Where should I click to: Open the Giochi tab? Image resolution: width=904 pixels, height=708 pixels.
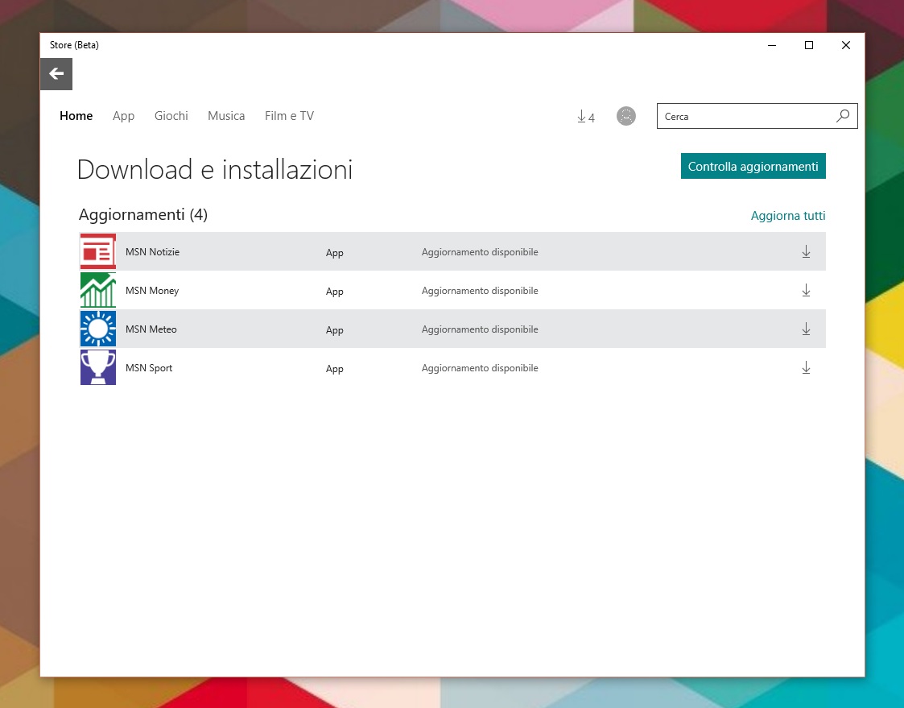click(x=171, y=116)
